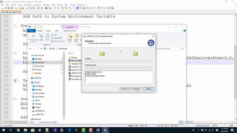Viewport: 237px width, 133px height.
Task: Click This PC in Explorer address breadcrumb
Action: 52,48
